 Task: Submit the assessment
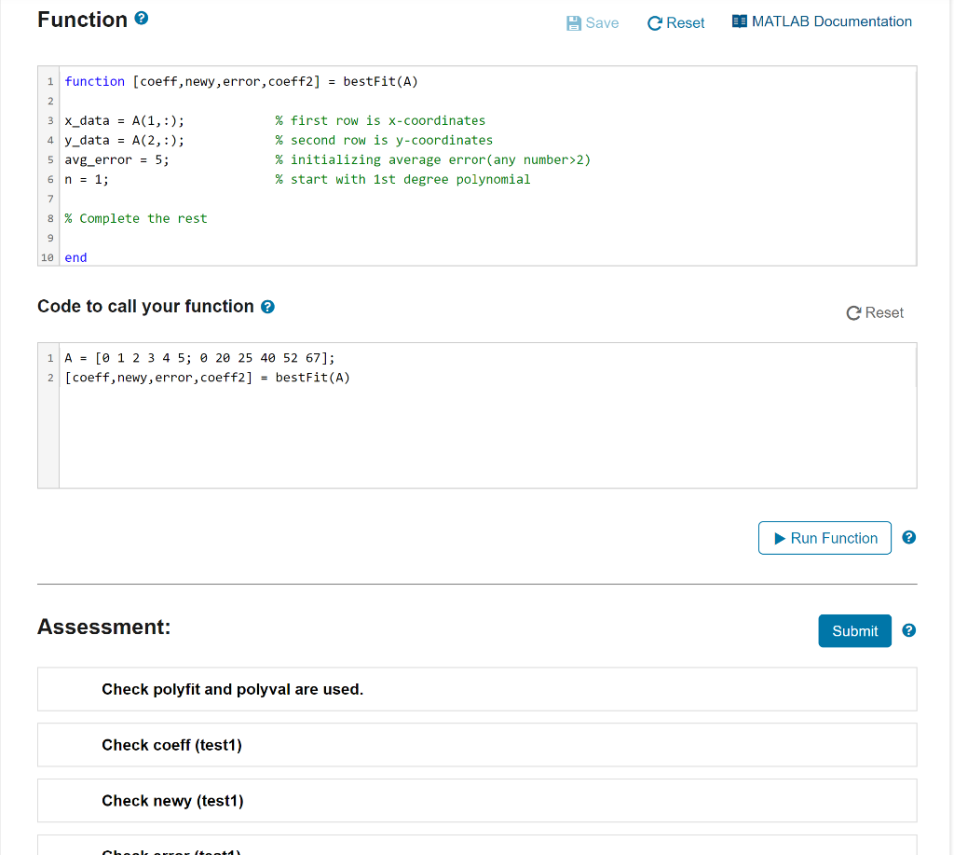(854, 630)
